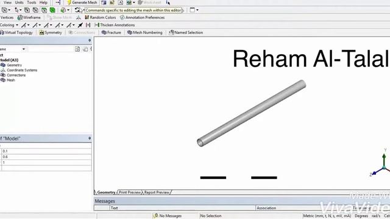Click the image capture icon in top toolbar
The image size is (390, 219).
point(129,2)
